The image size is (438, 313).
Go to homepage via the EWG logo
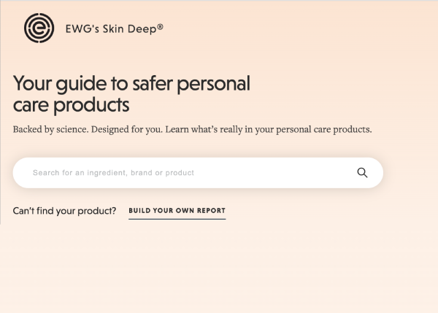(x=39, y=29)
